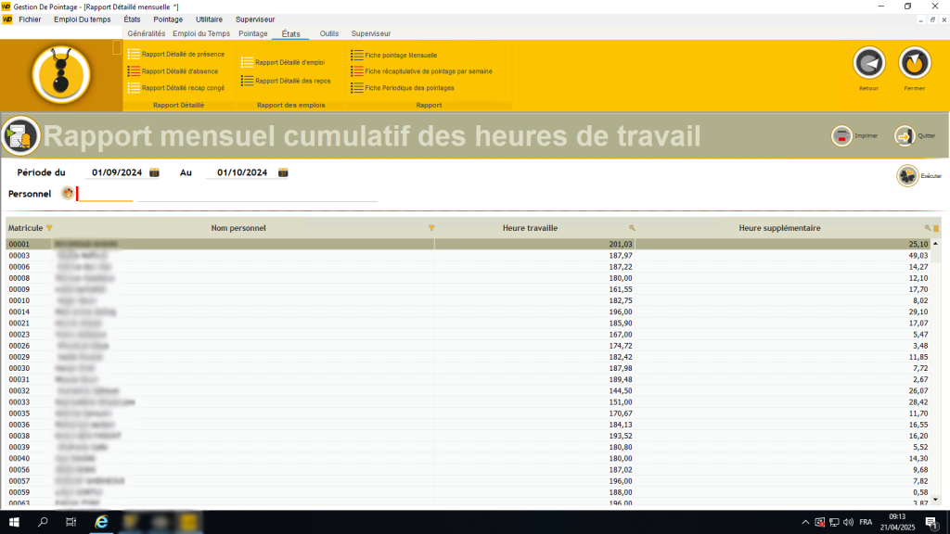Viewport: 950px width, 534px height.
Task: Open the Personnel lookup icon
Action: tap(67, 194)
